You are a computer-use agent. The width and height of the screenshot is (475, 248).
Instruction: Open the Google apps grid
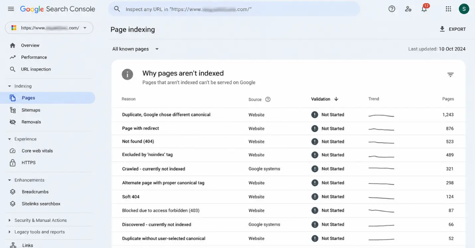pyautogui.click(x=448, y=9)
